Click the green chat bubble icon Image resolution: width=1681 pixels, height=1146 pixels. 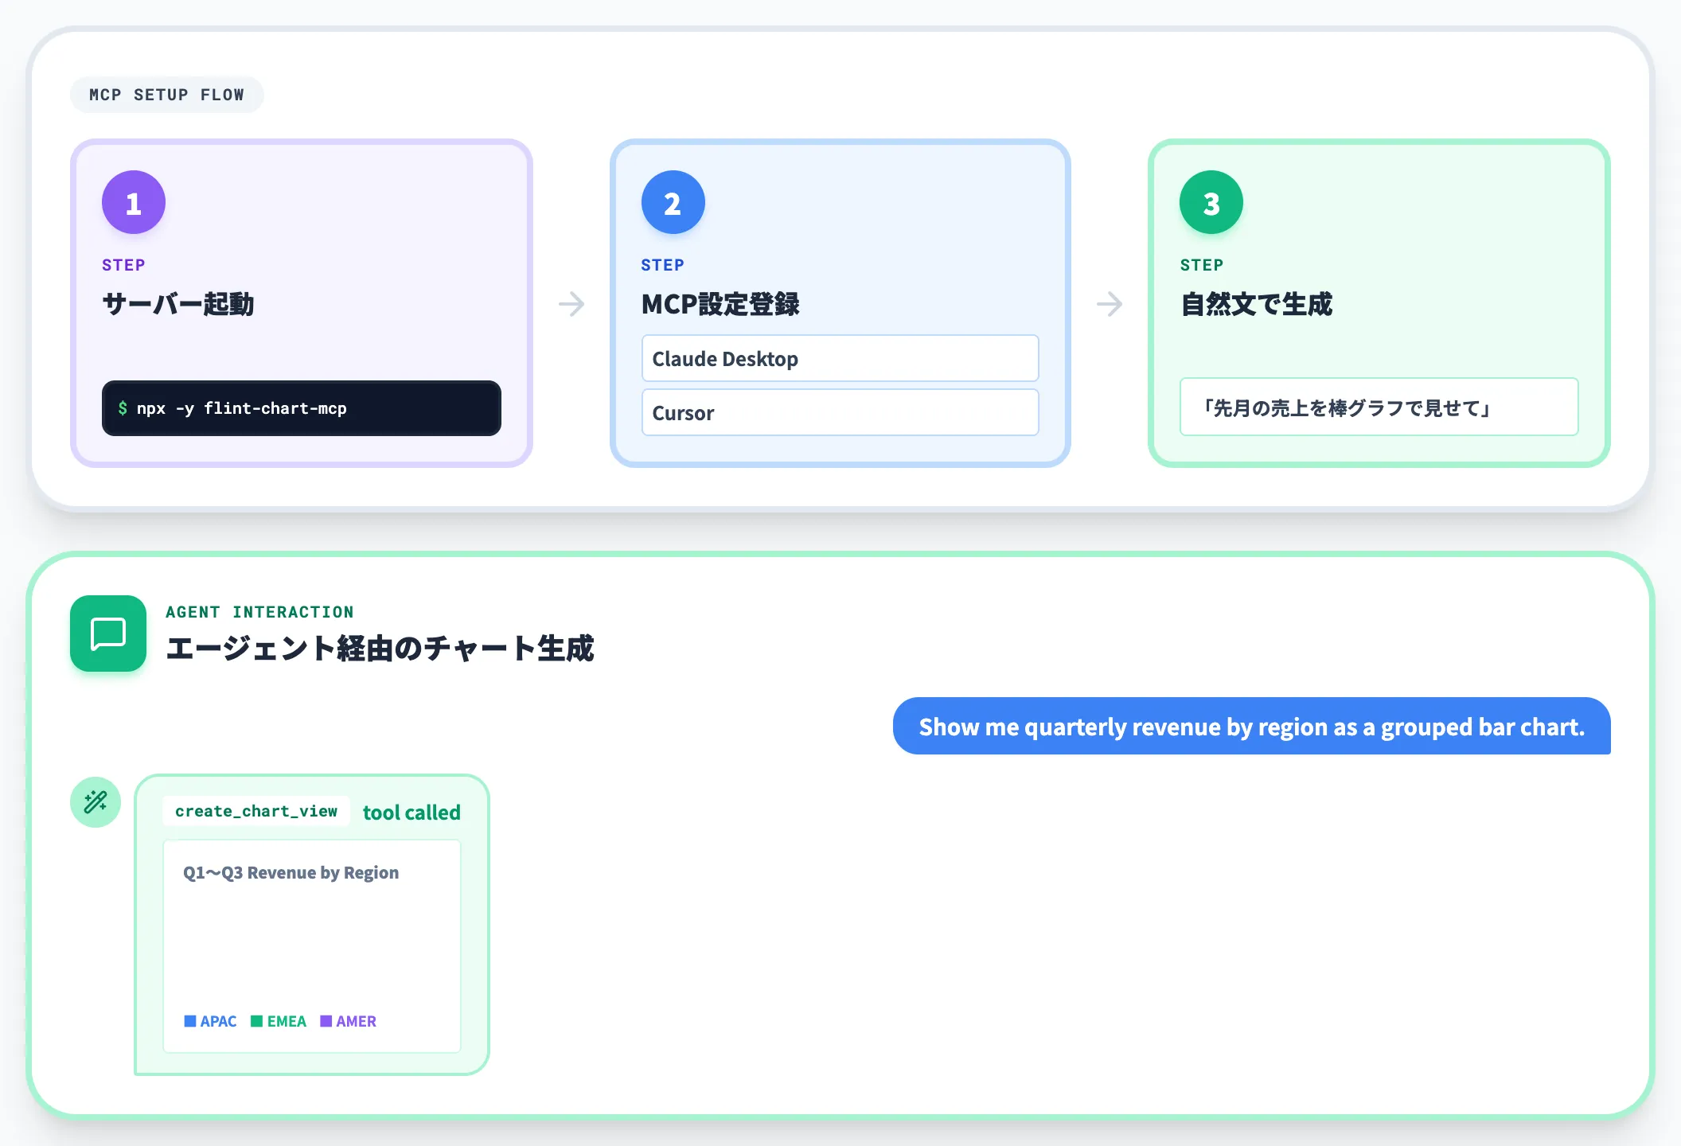pyautogui.click(x=108, y=633)
